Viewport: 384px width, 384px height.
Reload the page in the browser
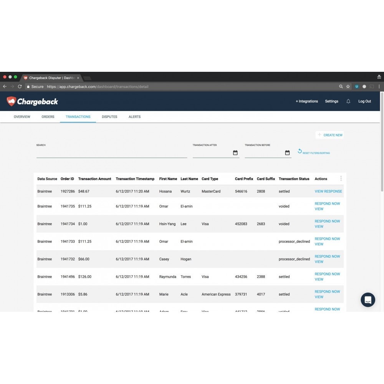coord(20,86)
